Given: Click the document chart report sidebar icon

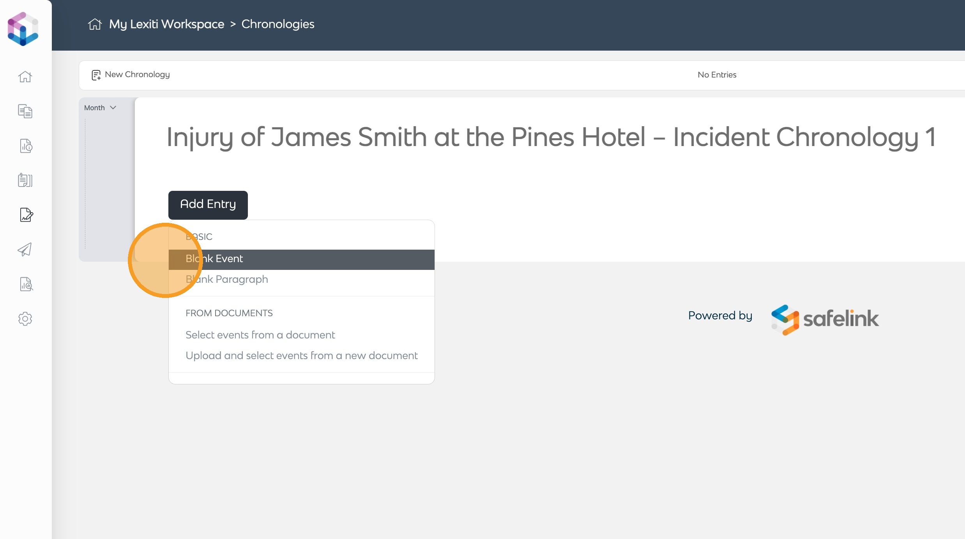Looking at the screenshot, I should (x=26, y=146).
